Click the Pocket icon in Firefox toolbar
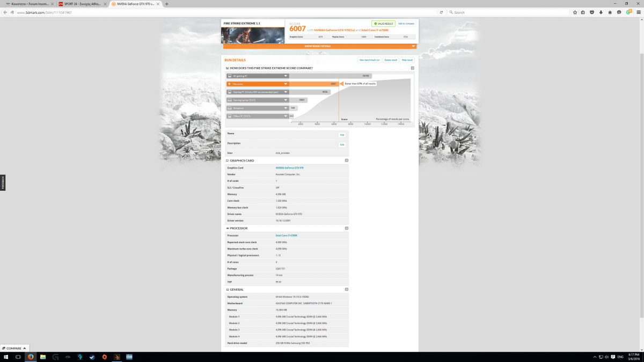 click(x=592, y=12)
